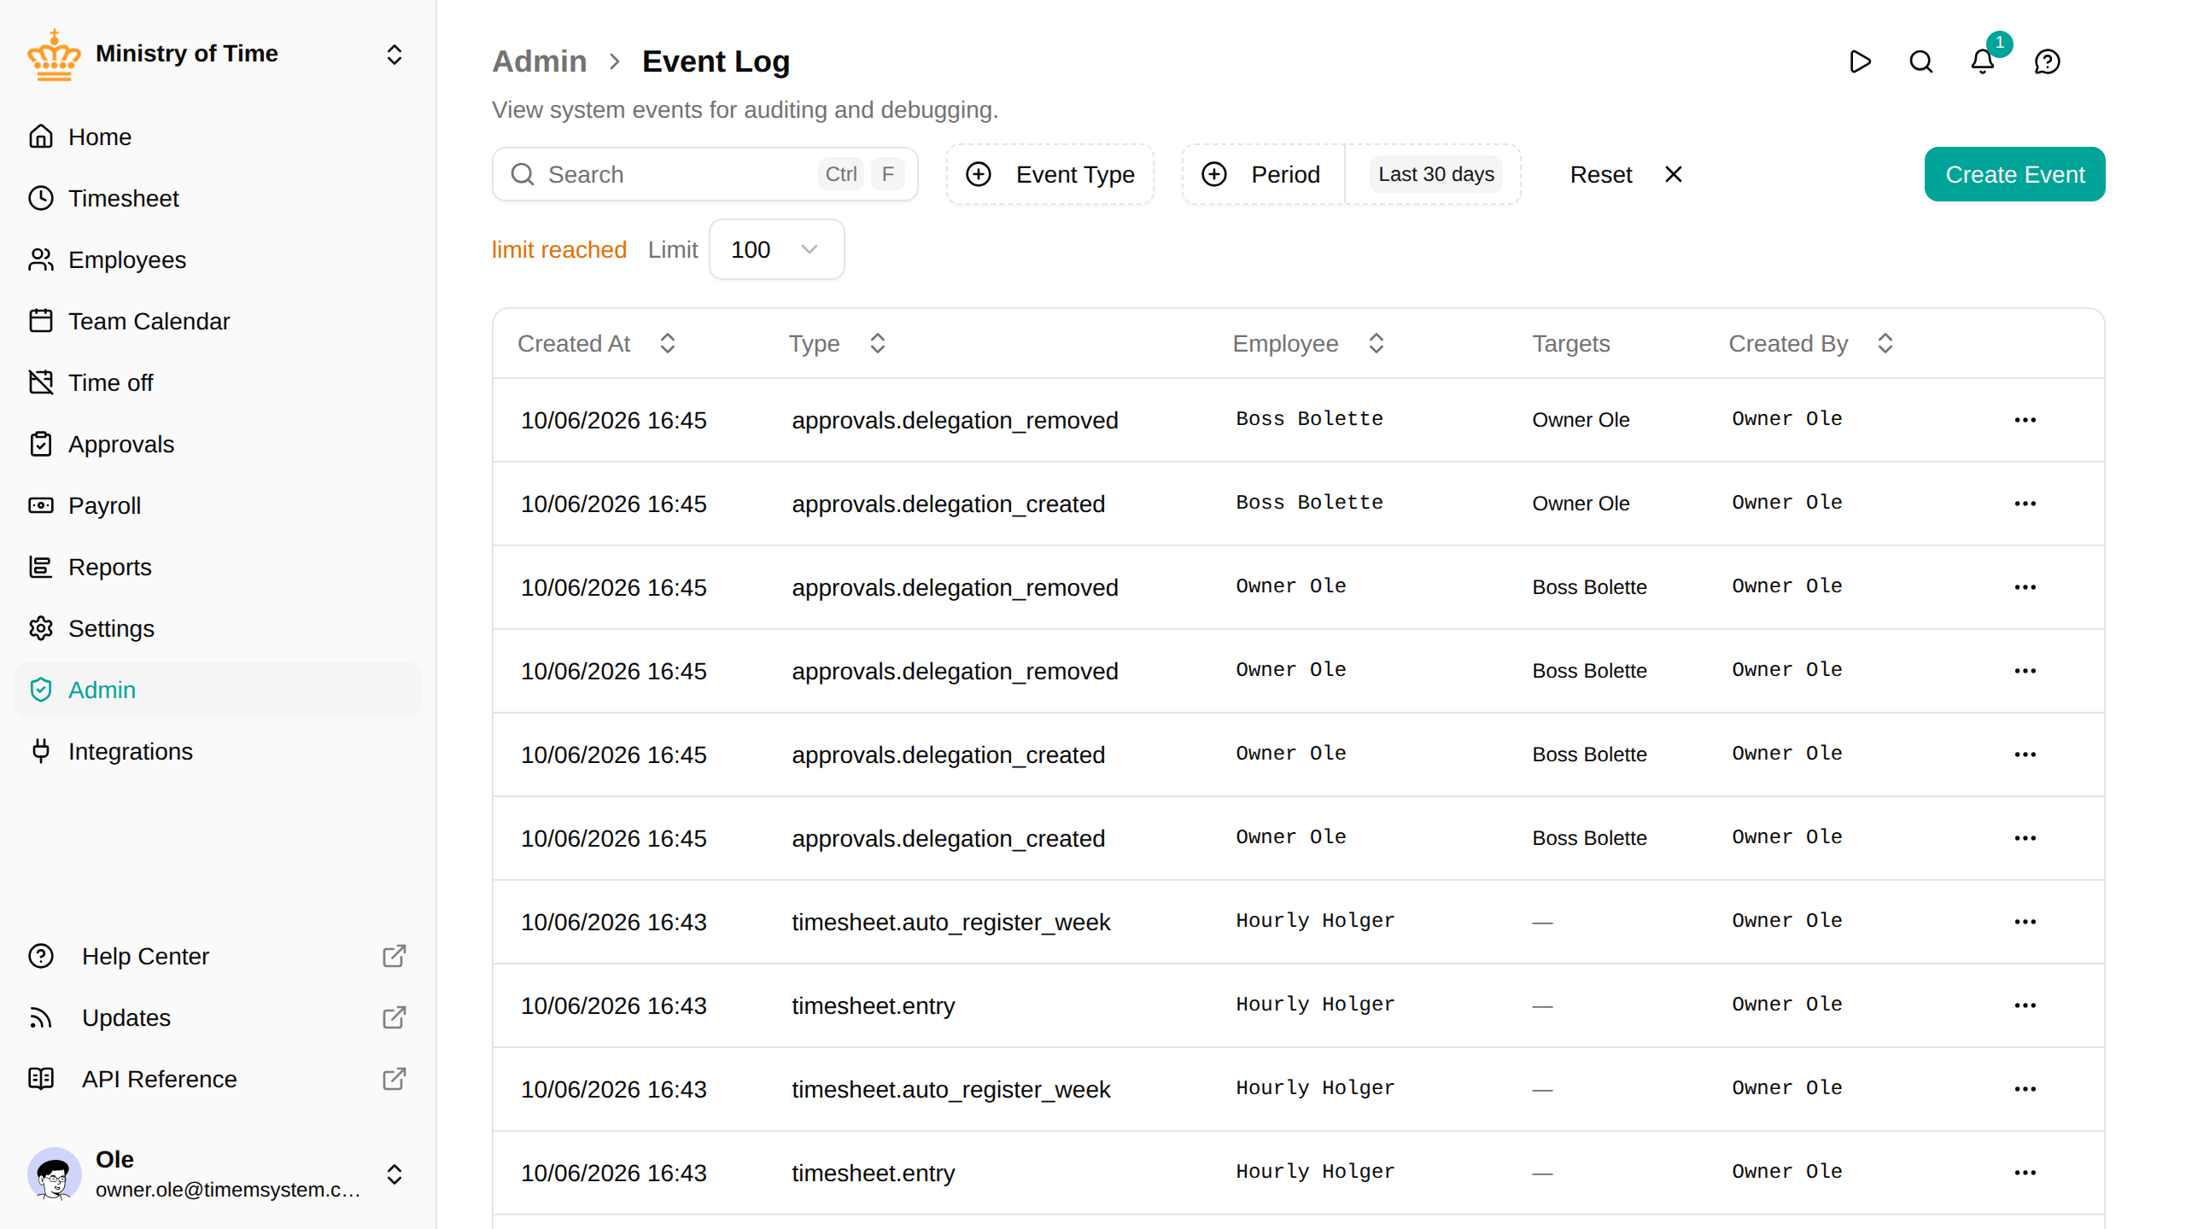Click the Ministry of Time crown logo

tap(54, 55)
